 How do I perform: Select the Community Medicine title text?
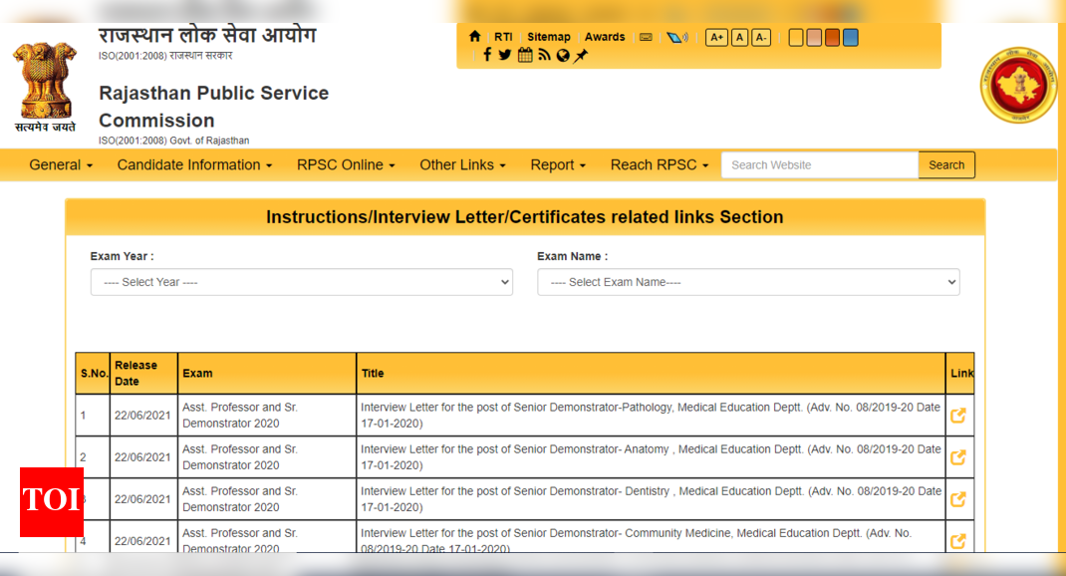[x=636, y=541]
